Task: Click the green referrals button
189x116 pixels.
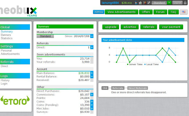Action: (x=149, y=27)
